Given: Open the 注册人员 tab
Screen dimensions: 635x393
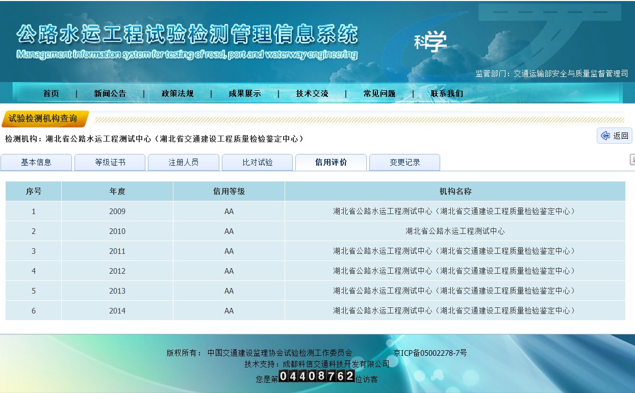Looking at the screenshot, I should coord(184,163).
